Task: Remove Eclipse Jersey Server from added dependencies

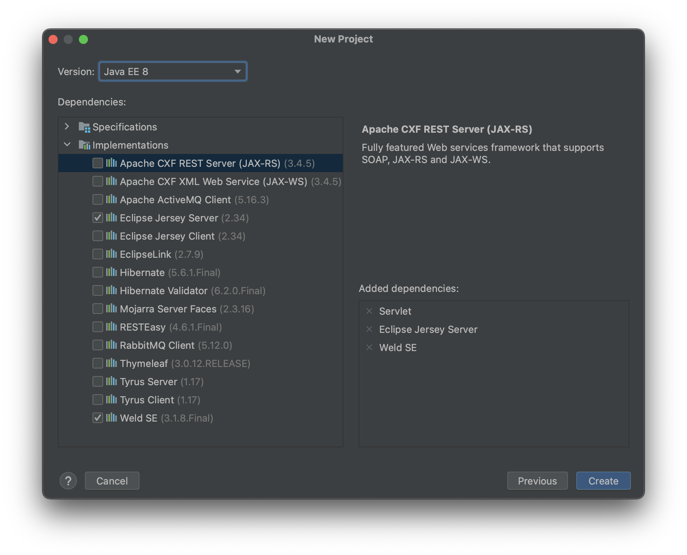Action: tap(369, 329)
